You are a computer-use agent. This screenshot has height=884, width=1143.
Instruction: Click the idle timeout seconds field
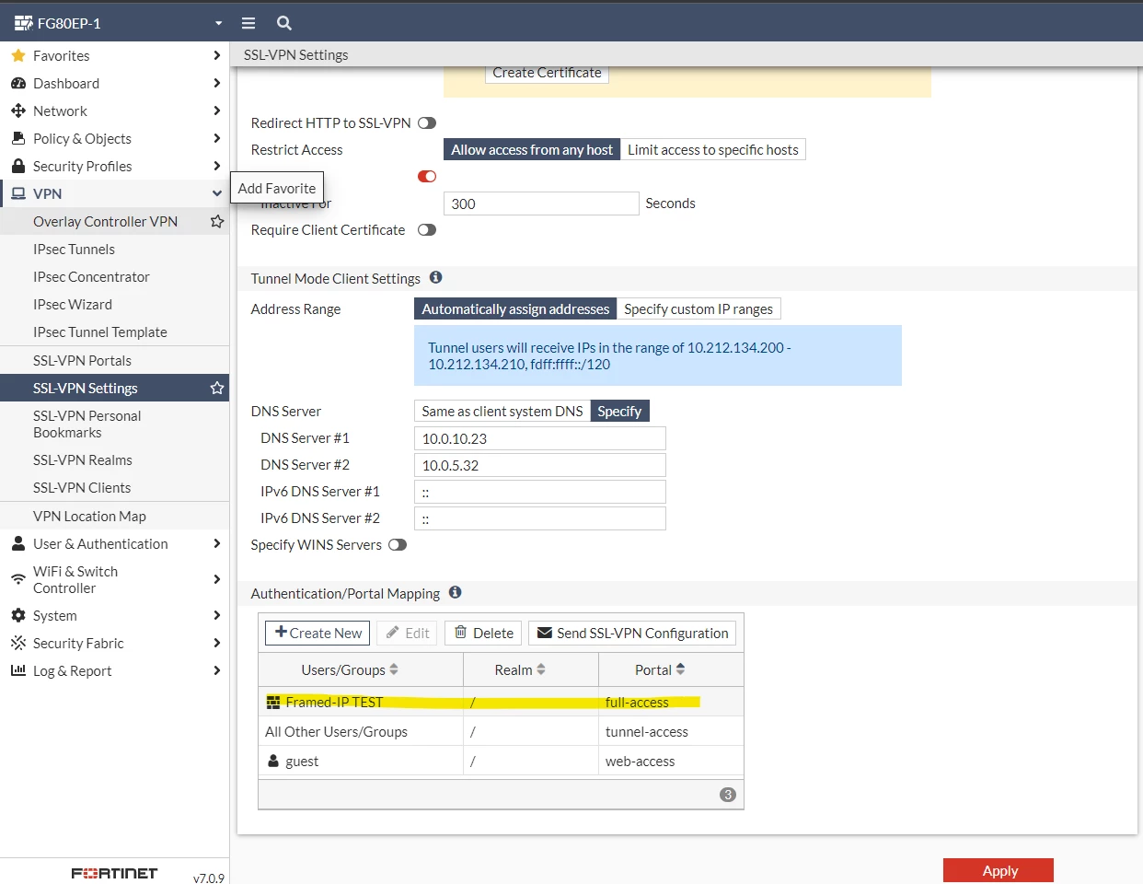coord(541,204)
